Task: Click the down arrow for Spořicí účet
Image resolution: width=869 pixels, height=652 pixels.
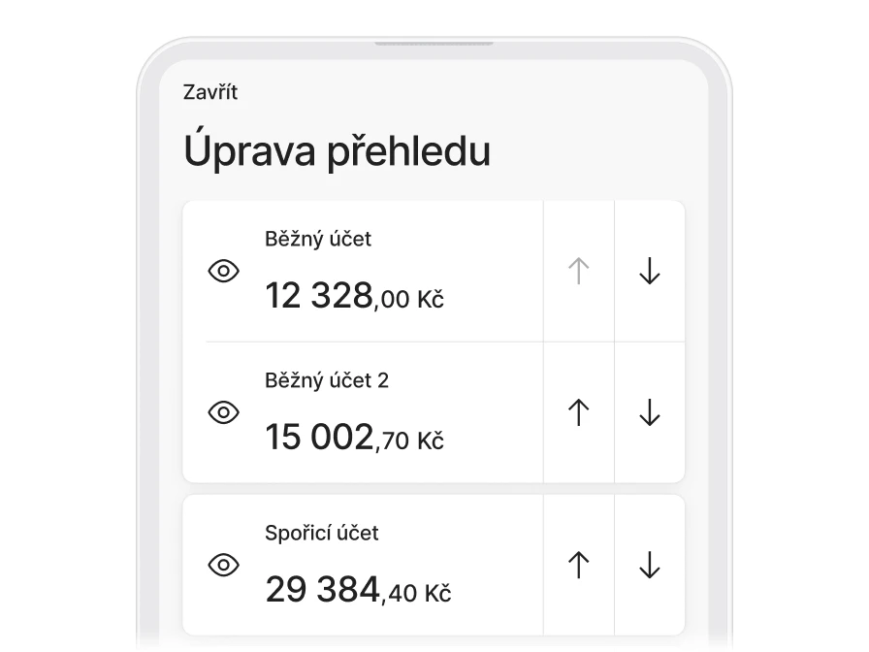Action: click(x=649, y=564)
